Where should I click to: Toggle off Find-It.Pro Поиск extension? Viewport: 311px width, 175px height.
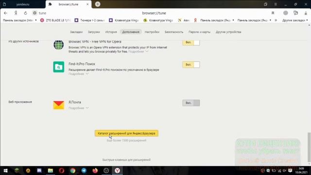click(191, 65)
